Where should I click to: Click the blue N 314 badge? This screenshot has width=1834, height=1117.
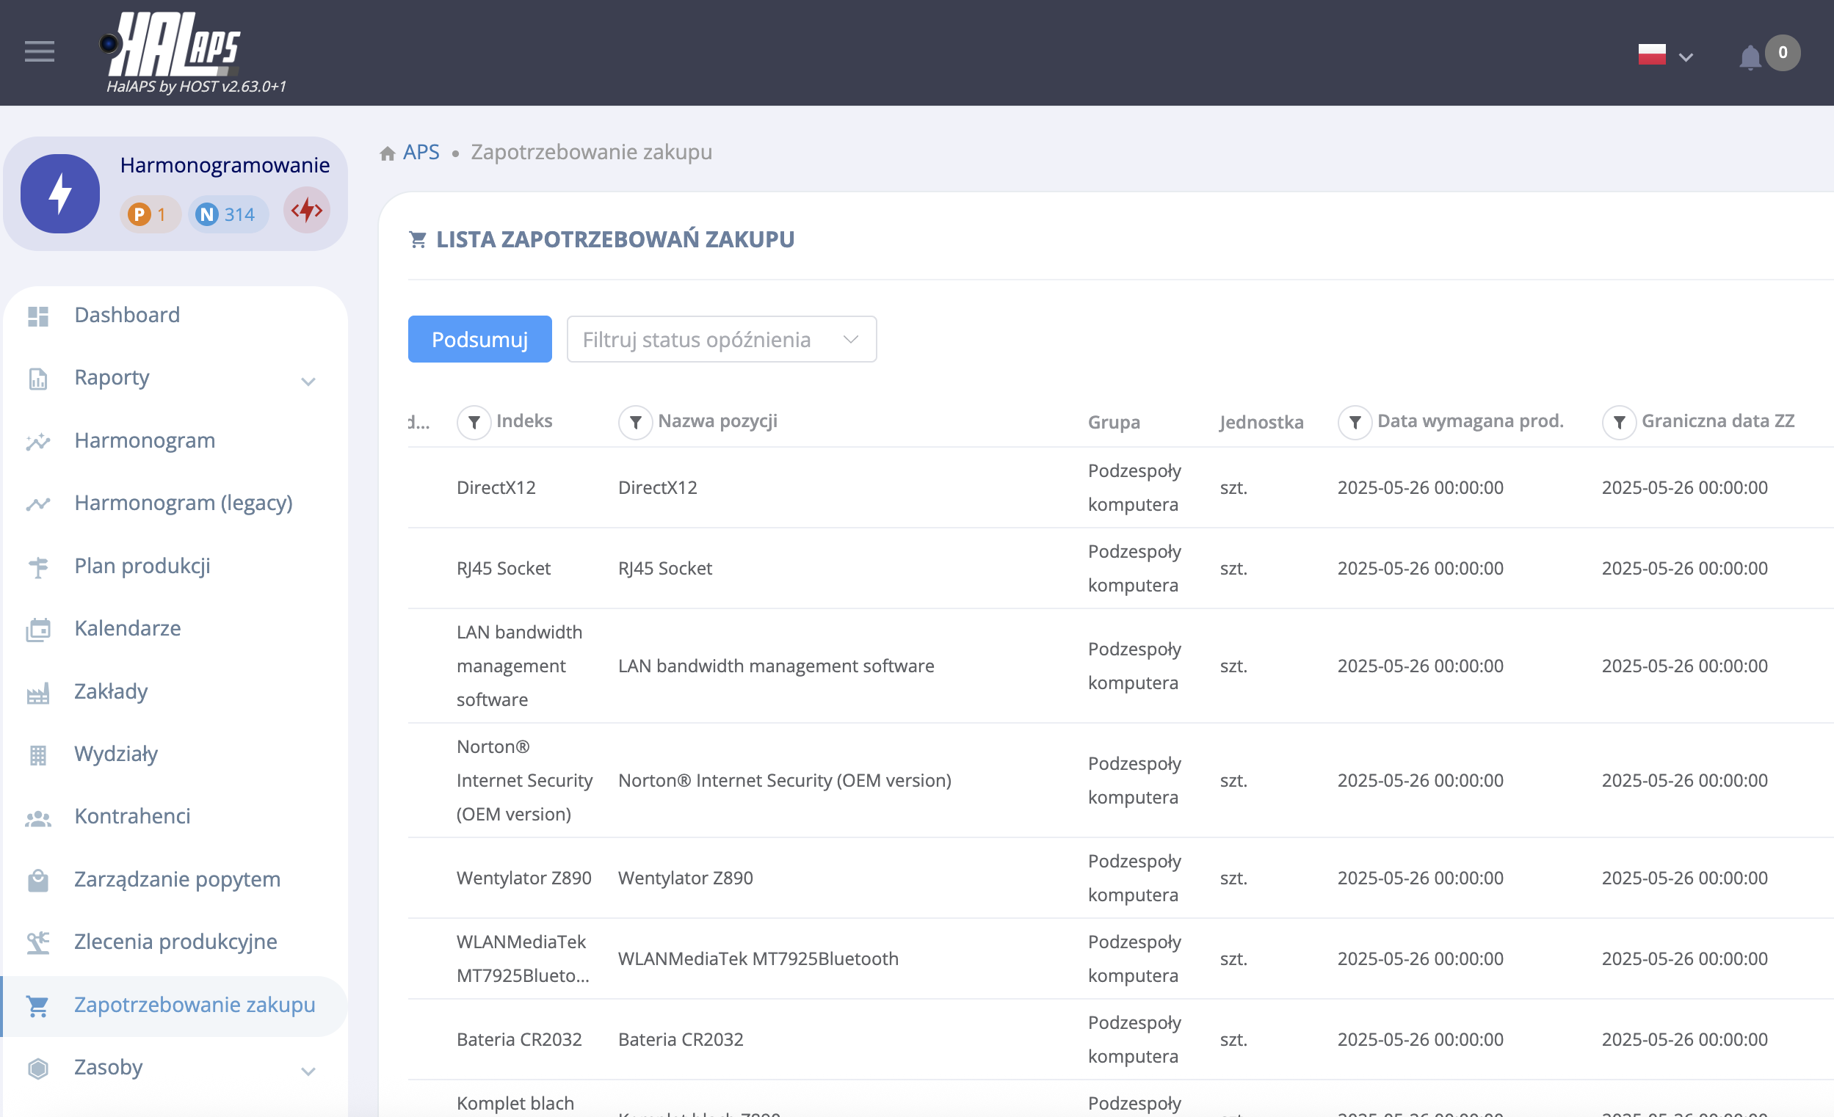[x=226, y=214]
